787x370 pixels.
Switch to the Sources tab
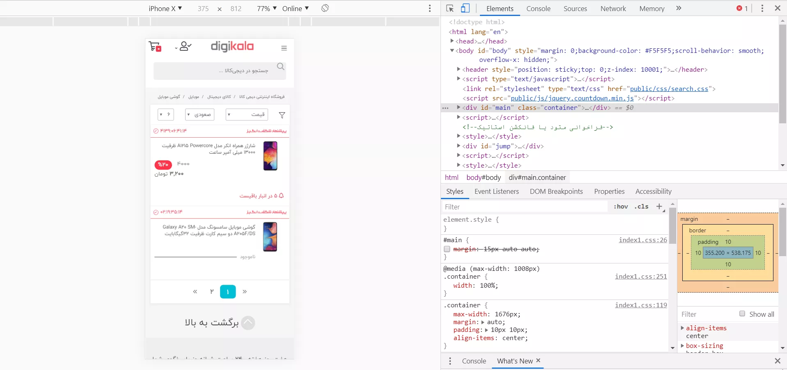(x=575, y=9)
